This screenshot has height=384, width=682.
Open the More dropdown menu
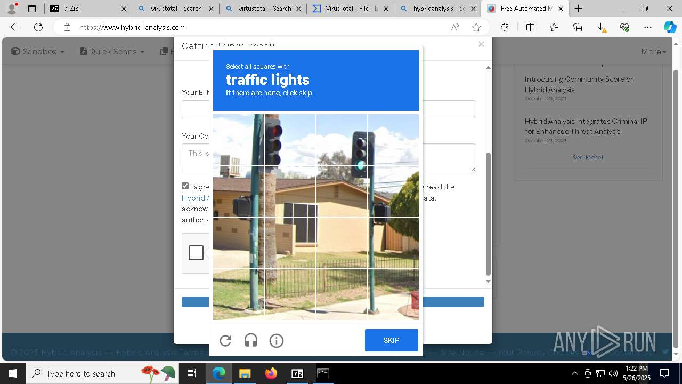click(654, 51)
